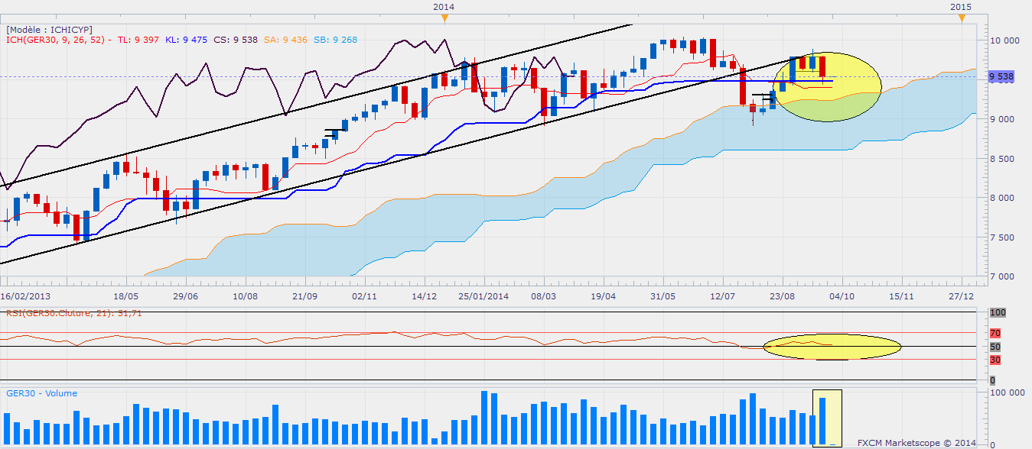Click the RSI 70 level label

pos(995,334)
